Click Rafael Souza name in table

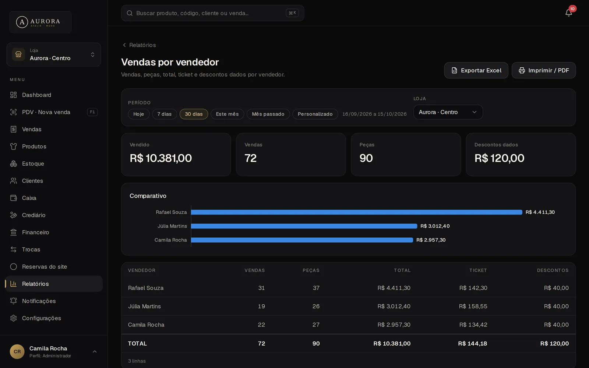[x=146, y=288]
